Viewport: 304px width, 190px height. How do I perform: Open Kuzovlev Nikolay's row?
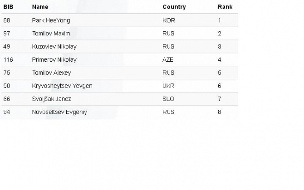[x=54, y=47]
